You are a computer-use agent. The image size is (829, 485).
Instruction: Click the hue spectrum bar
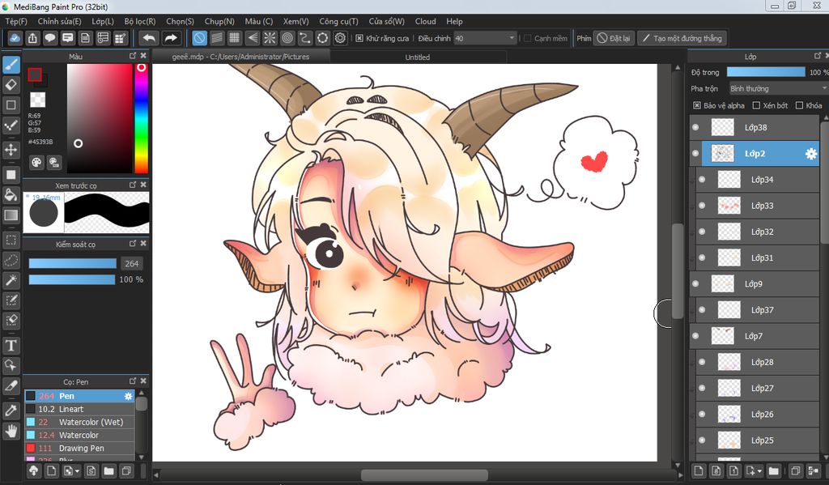tap(141, 118)
